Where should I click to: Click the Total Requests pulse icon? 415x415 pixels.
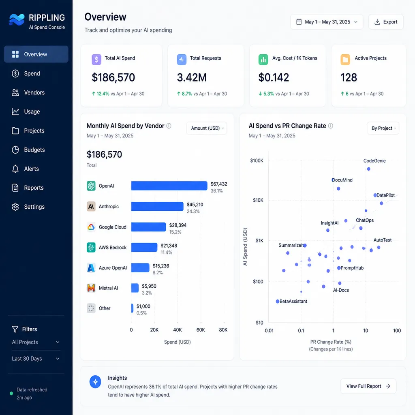point(182,60)
